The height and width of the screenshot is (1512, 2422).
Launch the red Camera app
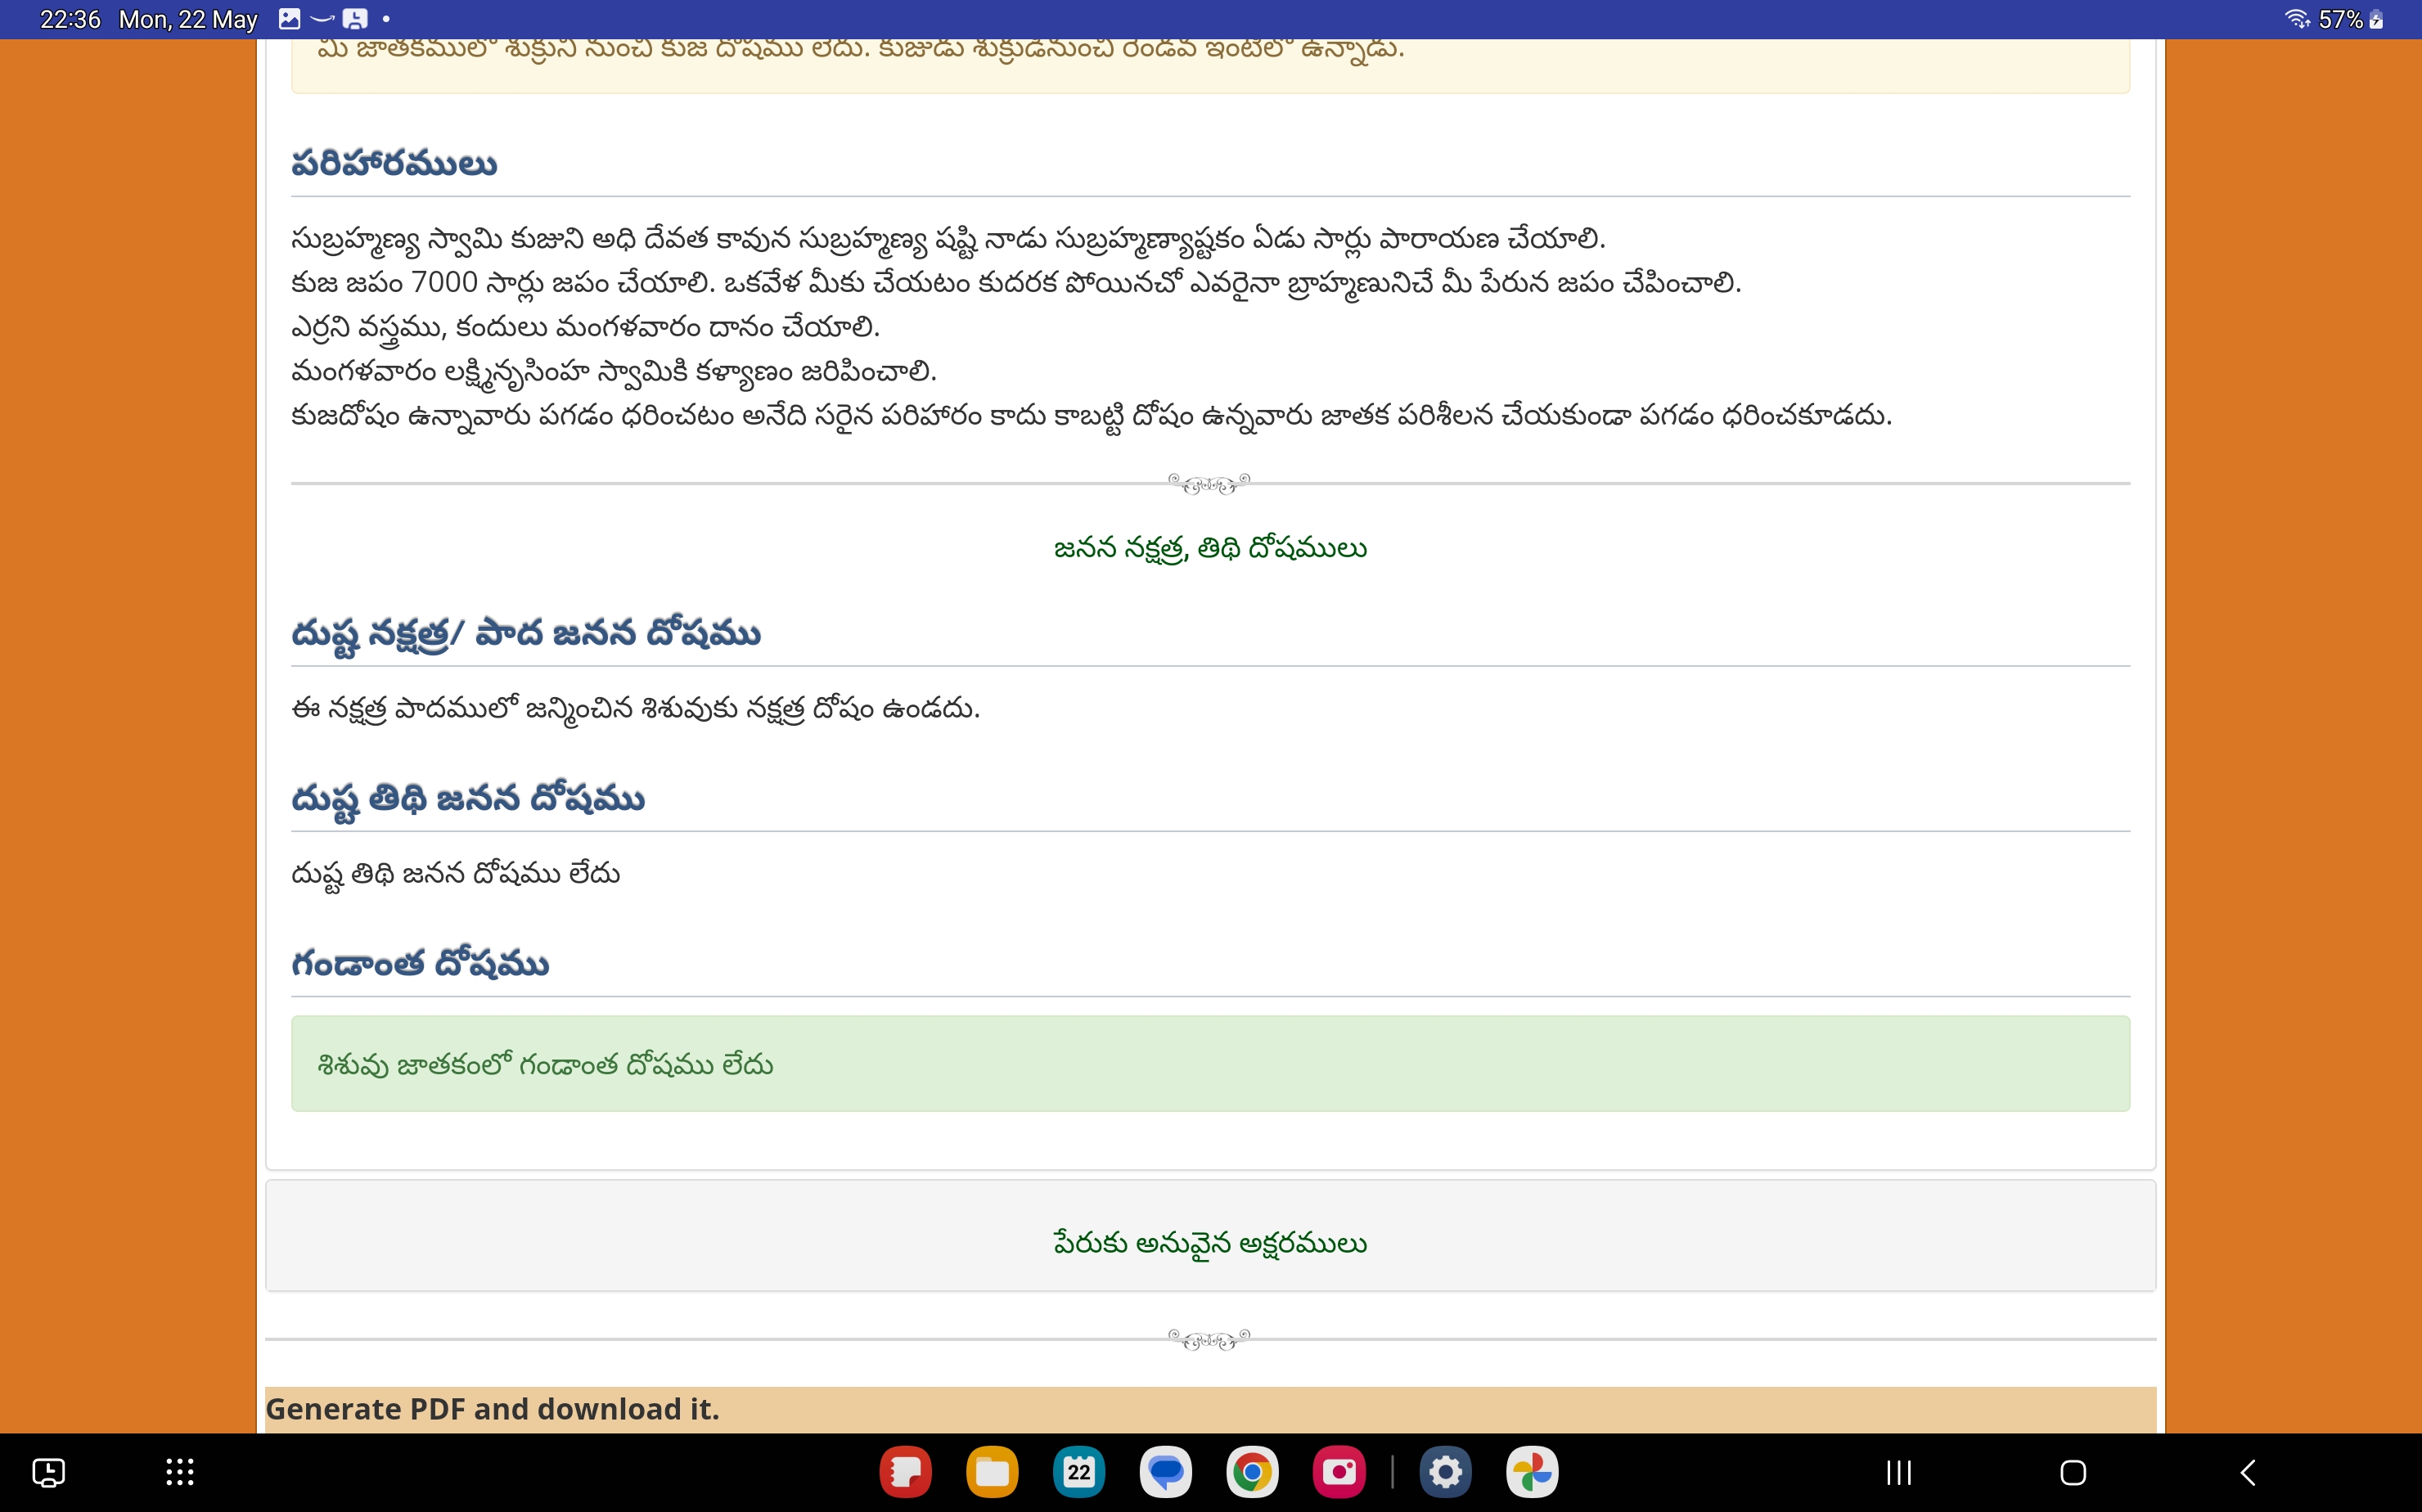(x=1339, y=1472)
